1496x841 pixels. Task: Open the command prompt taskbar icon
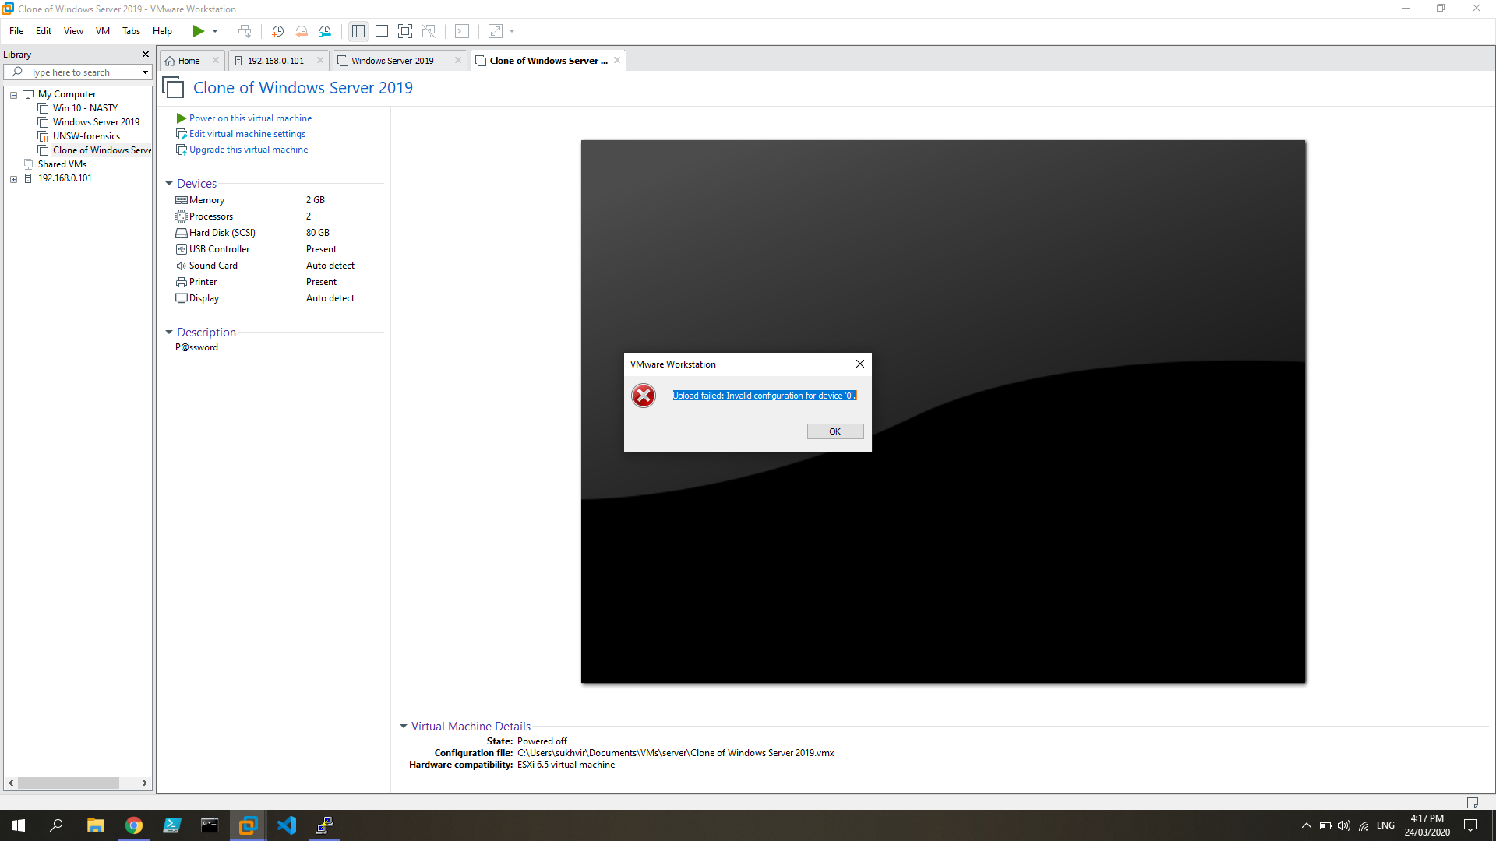tap(210, 825)
